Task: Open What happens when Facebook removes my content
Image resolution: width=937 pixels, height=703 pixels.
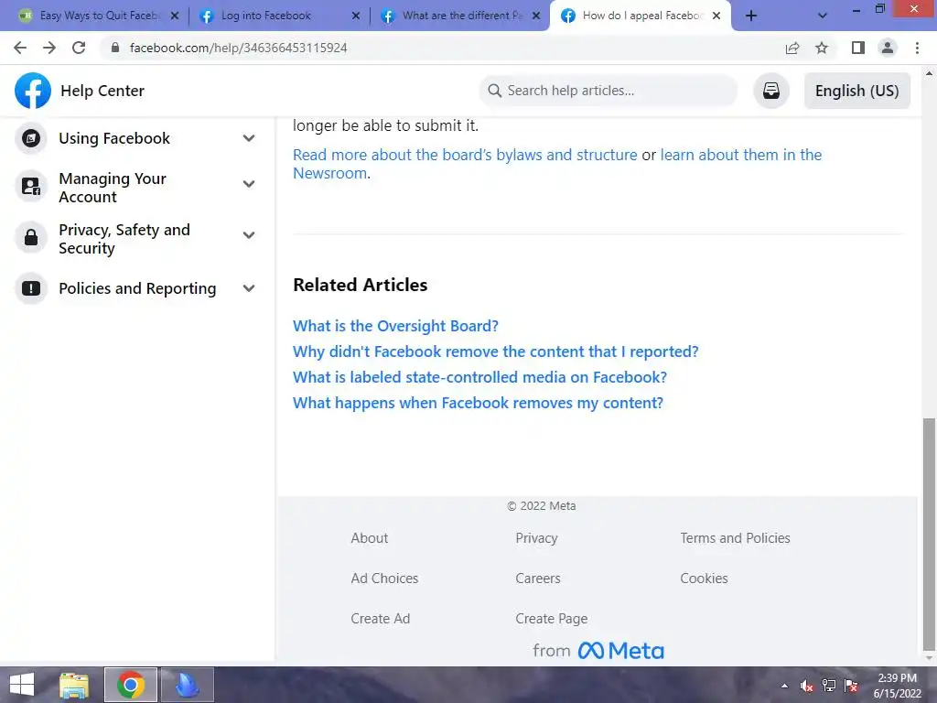Action: coord(478,403)
